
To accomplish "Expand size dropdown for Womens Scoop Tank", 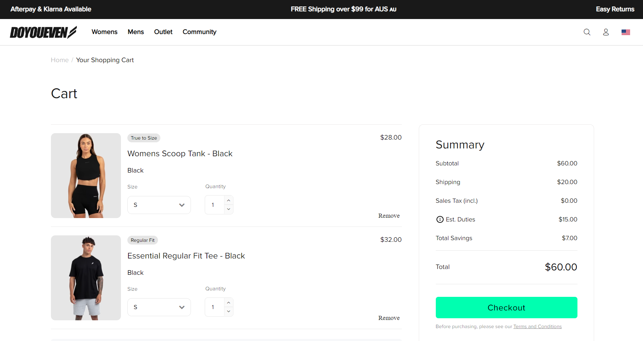I will point(159,205).
